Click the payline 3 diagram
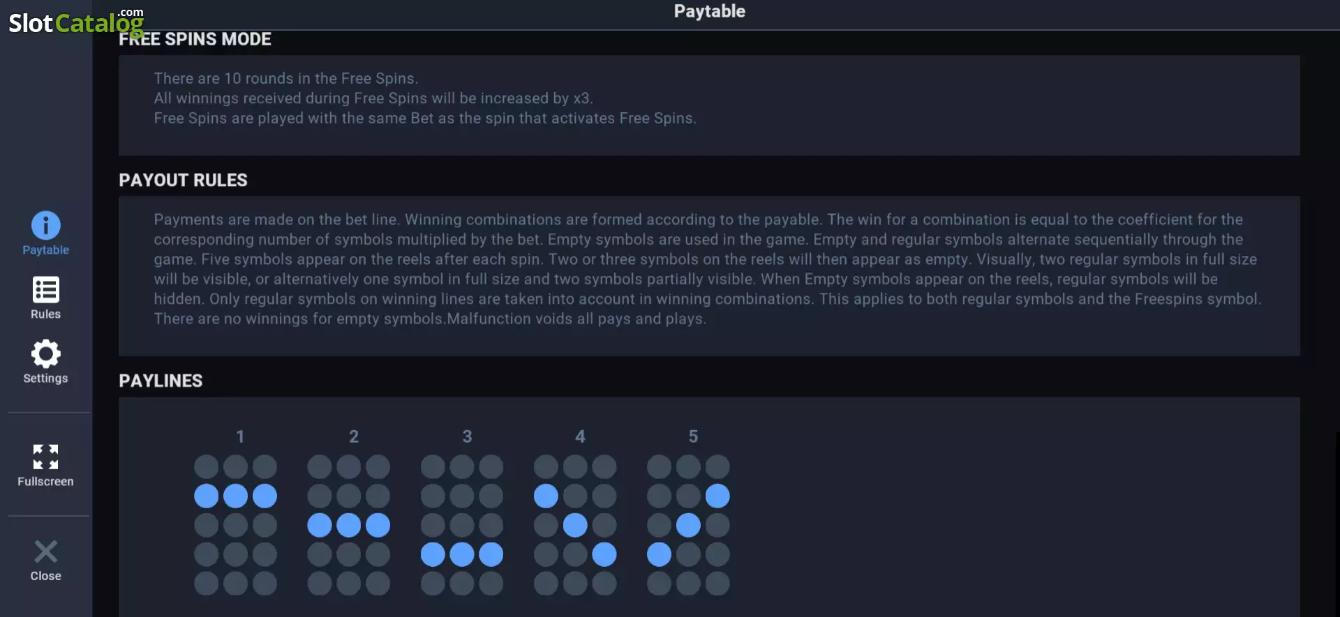 click(x=462, y=525)
